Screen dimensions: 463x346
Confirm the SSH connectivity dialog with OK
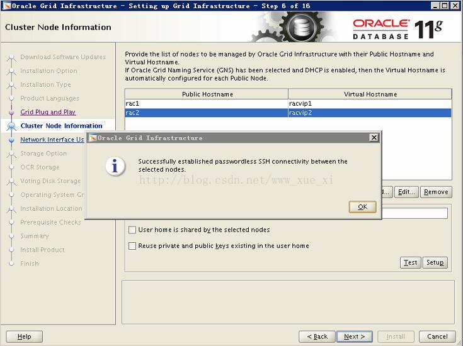click(362, 207)
